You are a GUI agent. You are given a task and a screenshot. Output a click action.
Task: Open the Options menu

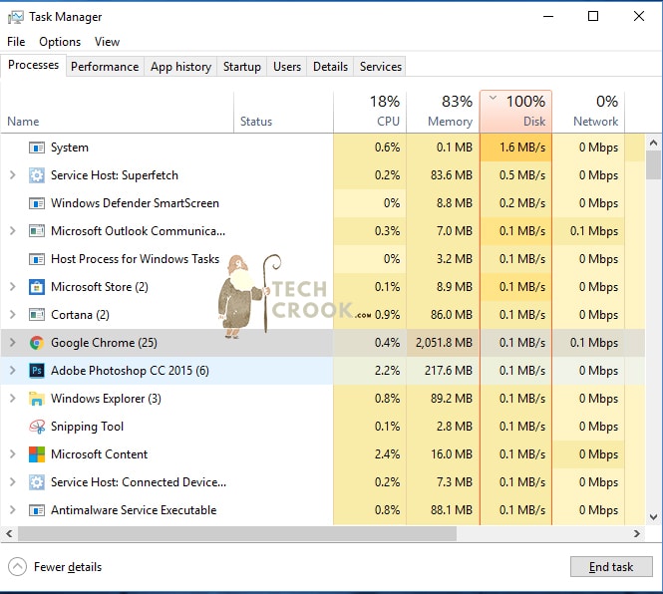[x=60, y=42]
